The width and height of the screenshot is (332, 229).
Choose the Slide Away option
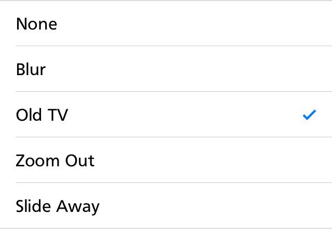[166, 206]
